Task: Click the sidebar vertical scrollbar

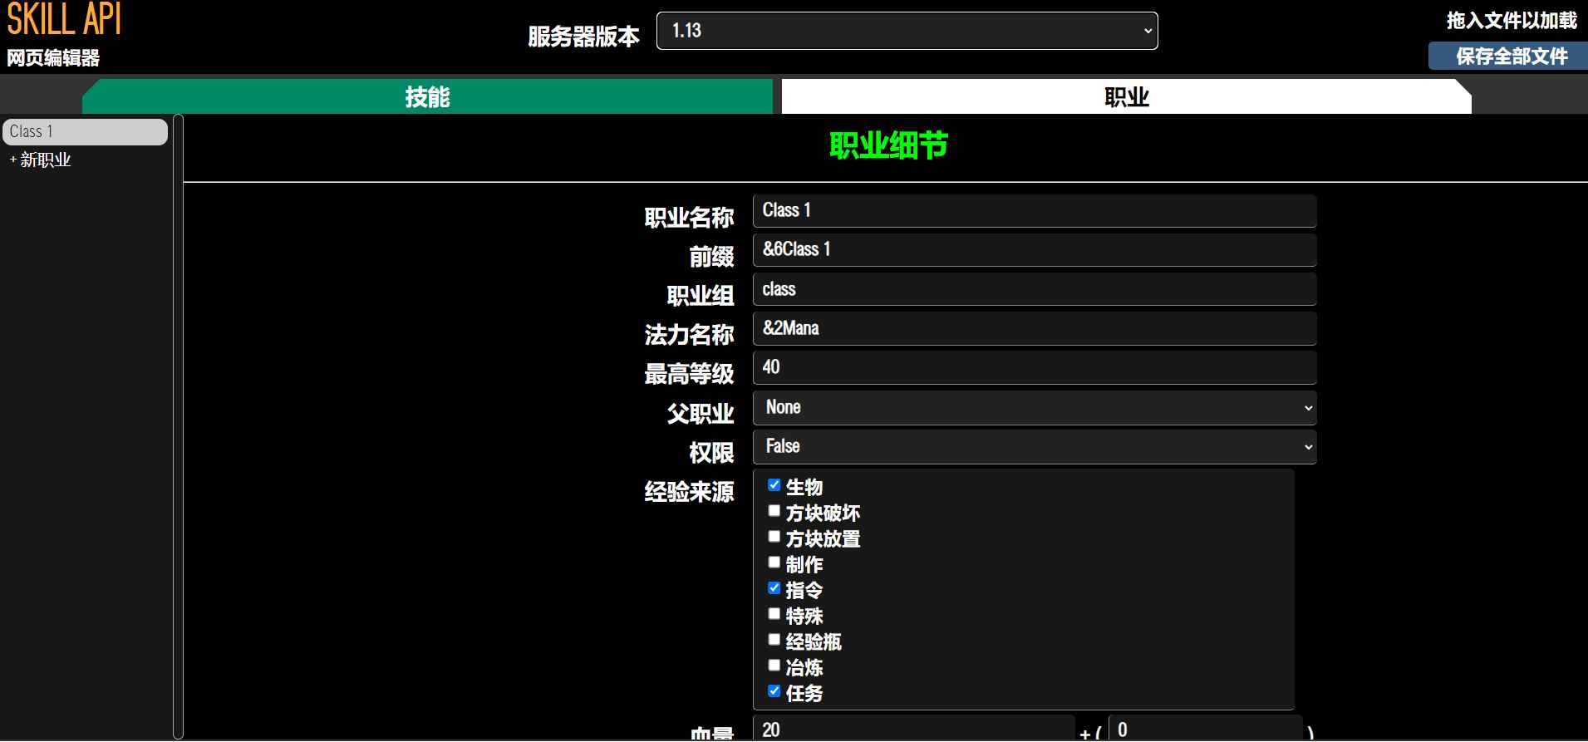Action: 178,425
